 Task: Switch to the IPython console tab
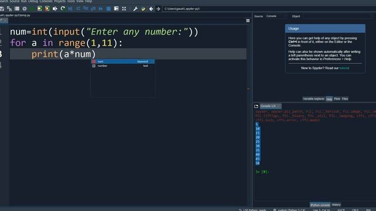(x=320, y=205)
